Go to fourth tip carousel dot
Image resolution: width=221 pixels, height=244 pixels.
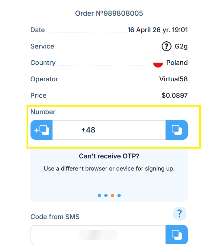(119, 195)
